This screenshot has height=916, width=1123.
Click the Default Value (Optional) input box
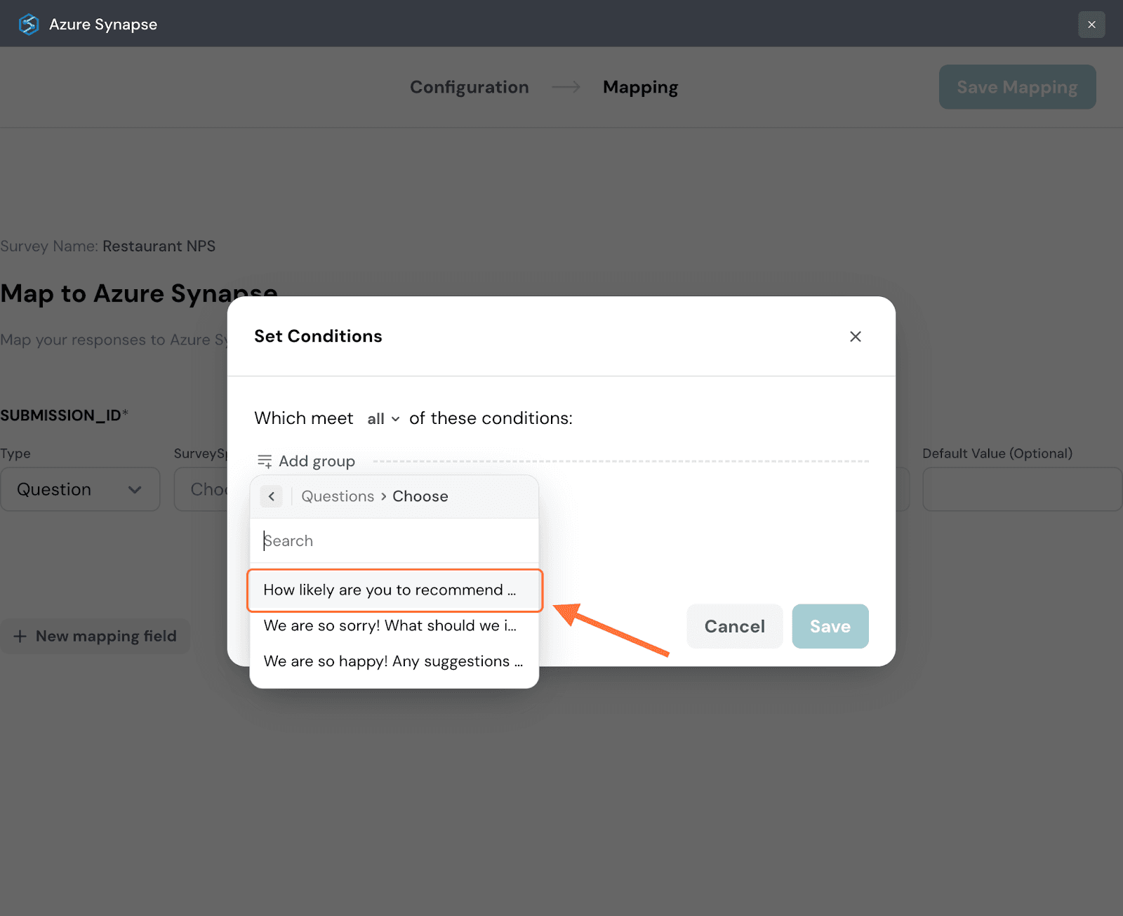(1021, 489)
